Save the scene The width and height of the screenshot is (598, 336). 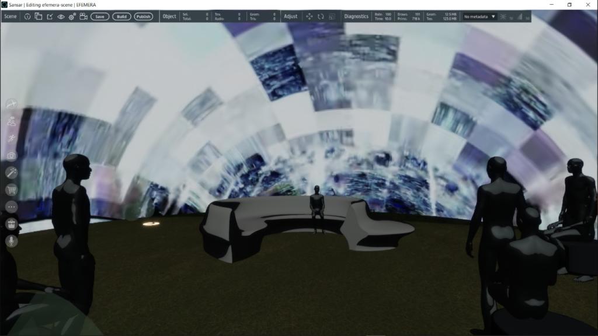(100, 16)
